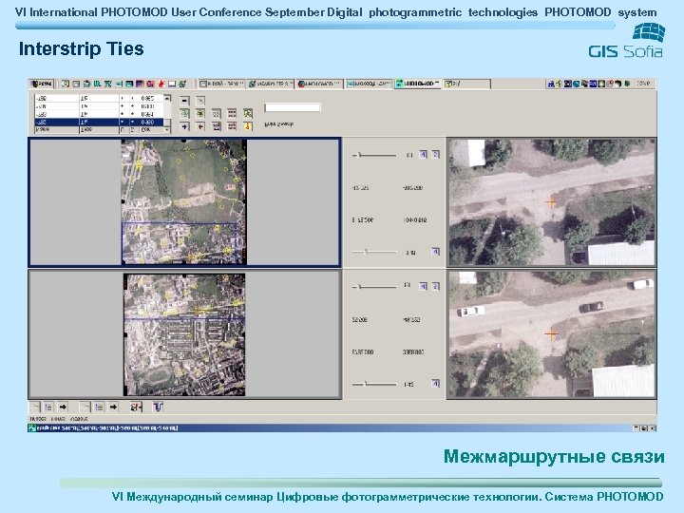Click the upper overview aerial photo

click(x=183, y=202)
